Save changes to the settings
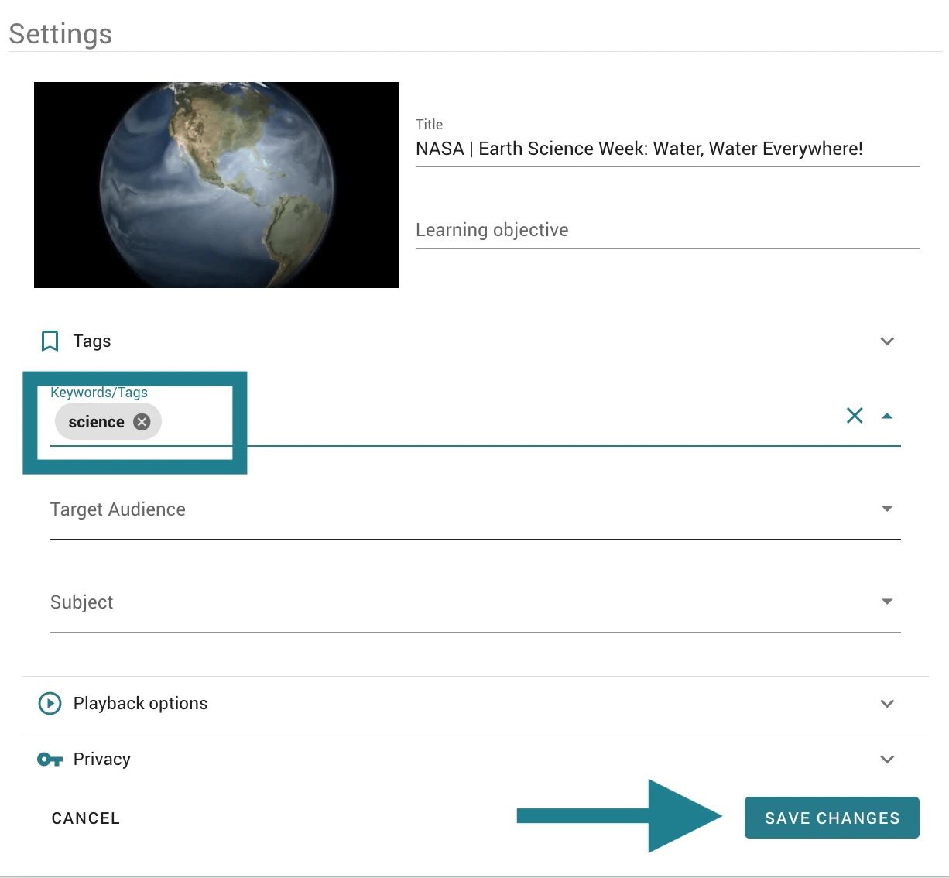The width and height of the screenshot is (949, 878). (x=832, y=818)
